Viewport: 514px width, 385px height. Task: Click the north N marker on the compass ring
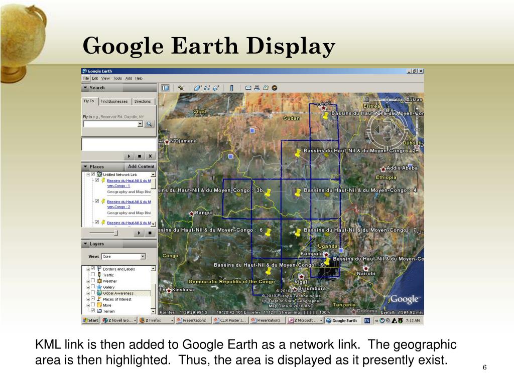[x=388, y=111]
